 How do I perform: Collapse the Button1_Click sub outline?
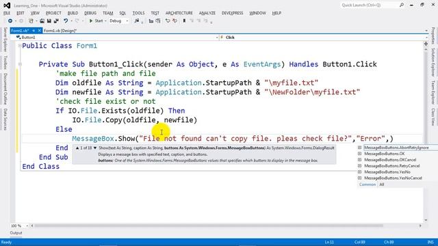coord(20,64)
